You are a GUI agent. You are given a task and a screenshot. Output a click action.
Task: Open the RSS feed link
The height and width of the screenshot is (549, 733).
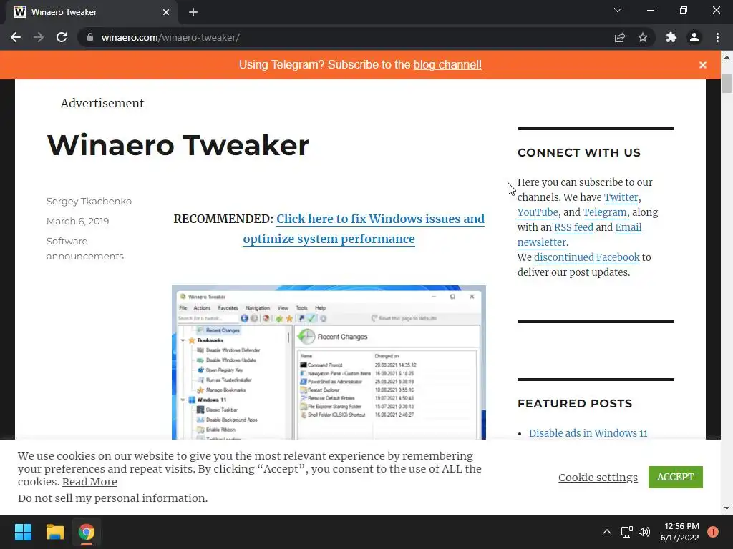(x=573, y=227)
